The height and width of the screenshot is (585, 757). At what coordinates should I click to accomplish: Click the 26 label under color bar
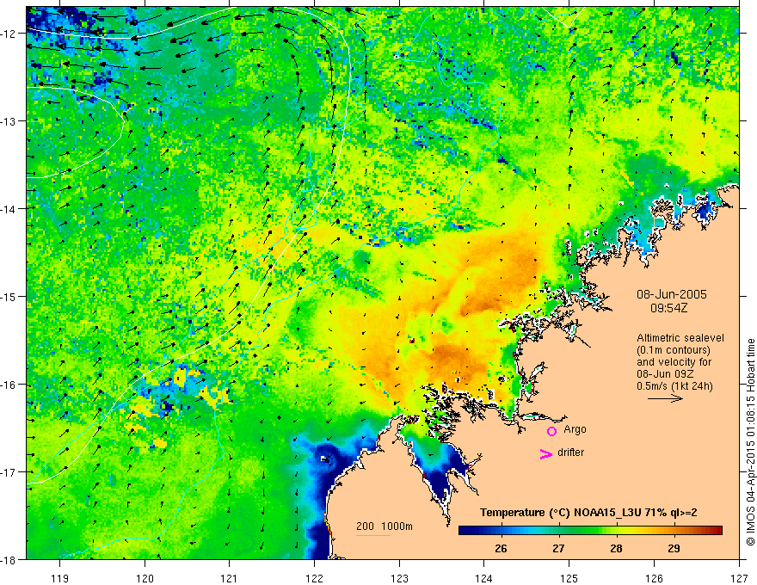pyautogui.click(x=502, y=548)
